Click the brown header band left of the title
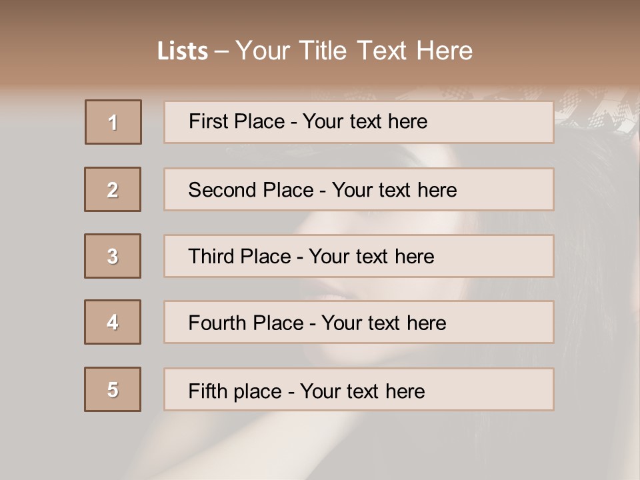 click(x=73, y=51)
